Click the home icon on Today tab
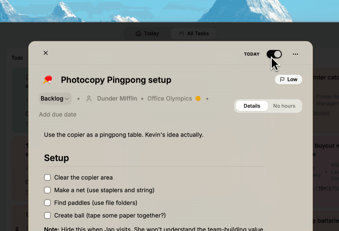Viewport: 339px width, 231px height. [x=138, y=33]
